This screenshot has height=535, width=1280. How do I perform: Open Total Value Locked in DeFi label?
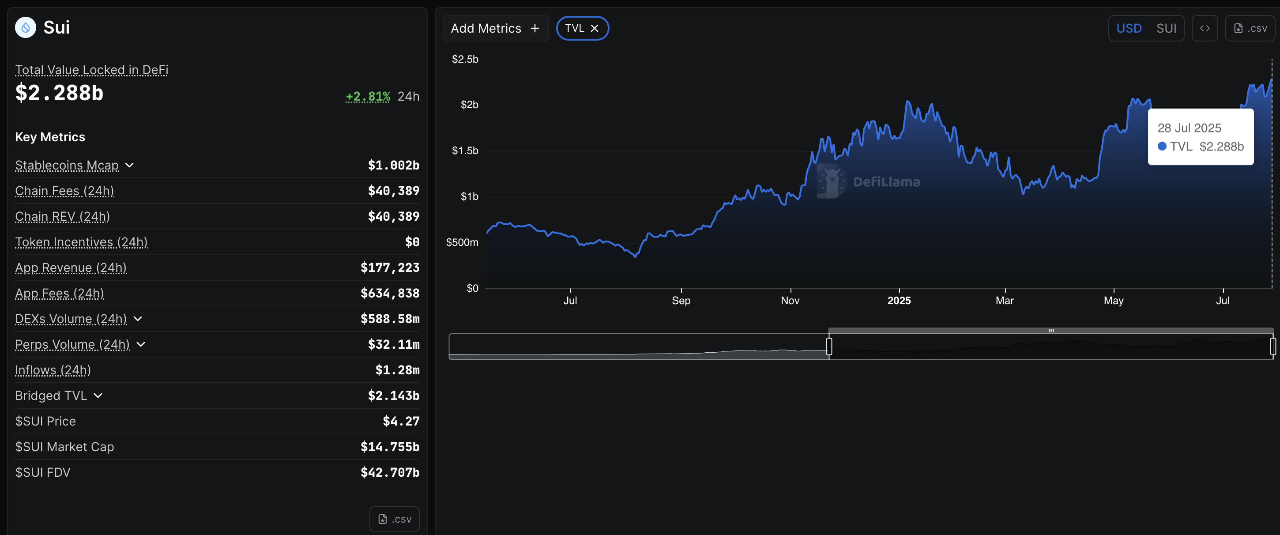click(x=91, y=70)
